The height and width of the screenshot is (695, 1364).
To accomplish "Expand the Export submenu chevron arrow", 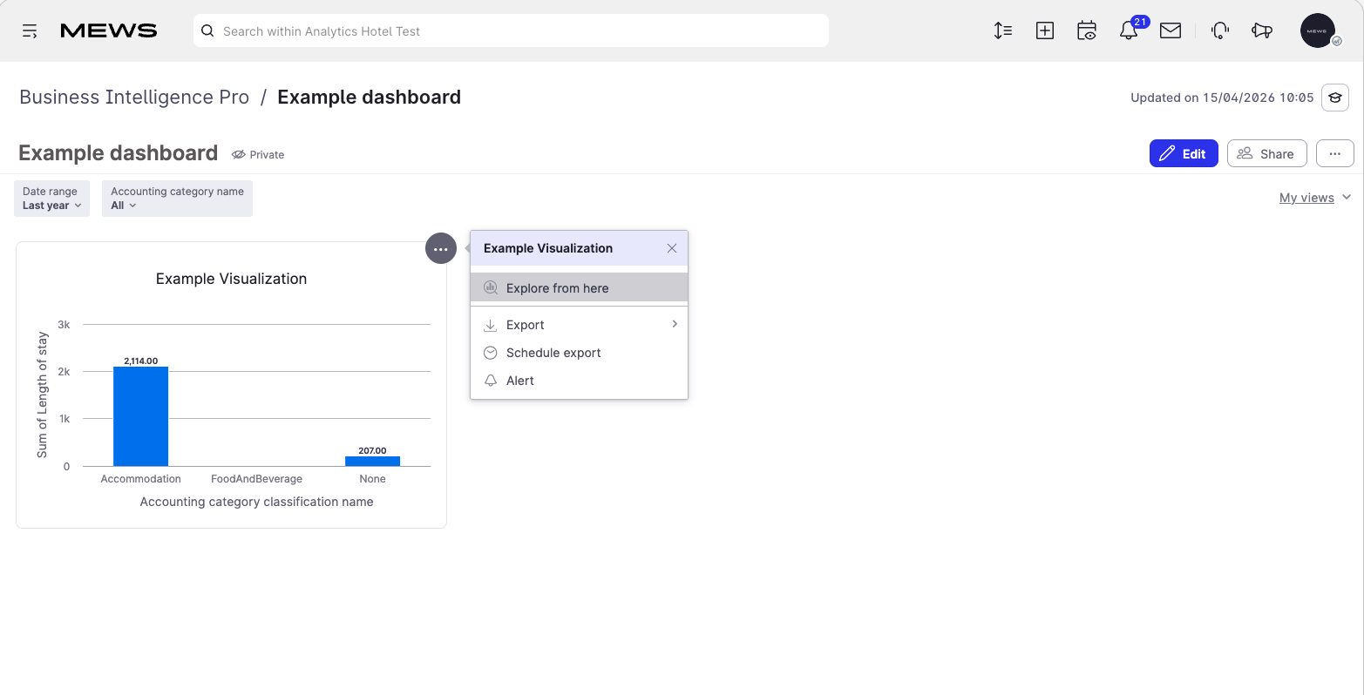I will tap(675, 324).
